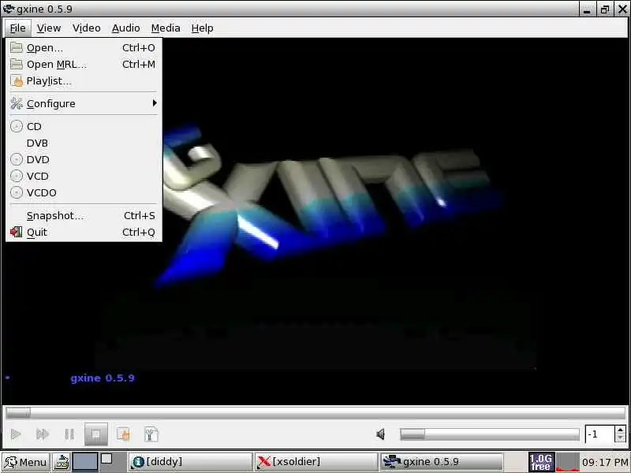The width and height of the screenshot is (631, 473).
Task: Click the -1 numeric input field
Action: (599, 434)
